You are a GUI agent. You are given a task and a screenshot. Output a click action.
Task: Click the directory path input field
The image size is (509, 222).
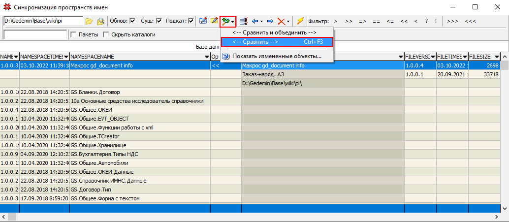tap(43, 21)
